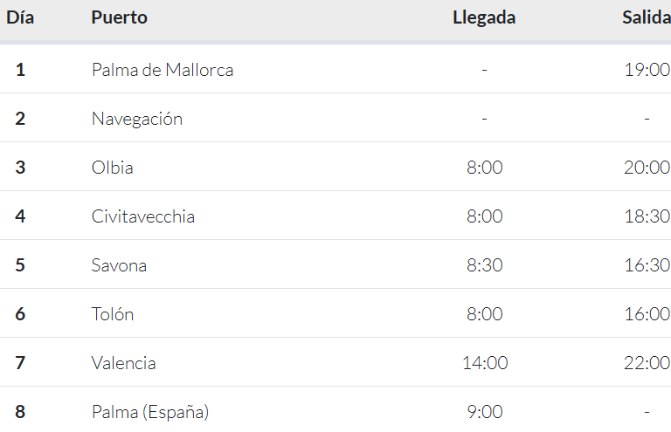Select the Valencia port entry
The width and height of the screenshot is (671, 432).
(124, 363)
